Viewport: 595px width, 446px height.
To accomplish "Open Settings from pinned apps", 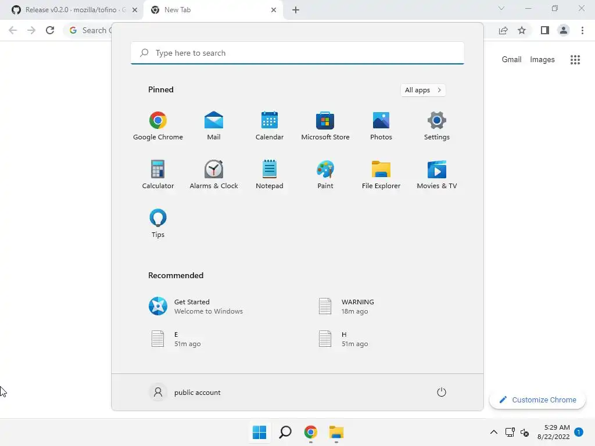I will (x=437, y=126).
